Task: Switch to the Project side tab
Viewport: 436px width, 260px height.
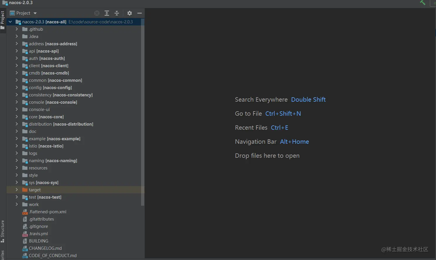Action: point(3,20)
